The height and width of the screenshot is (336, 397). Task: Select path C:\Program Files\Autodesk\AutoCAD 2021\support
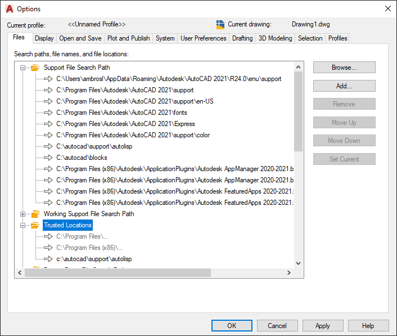pyautogui.click(x=125, y=90)
